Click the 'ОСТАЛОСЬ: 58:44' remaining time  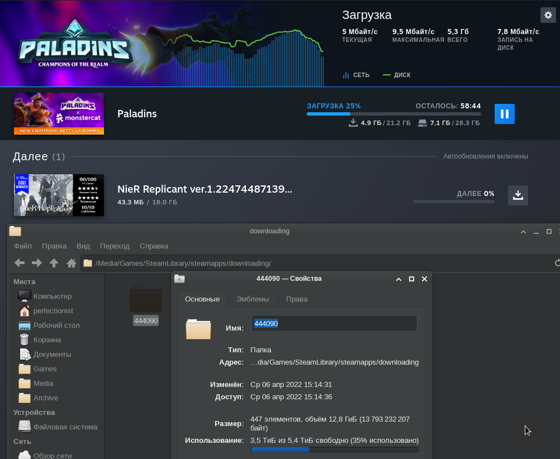tap(448, 106)
